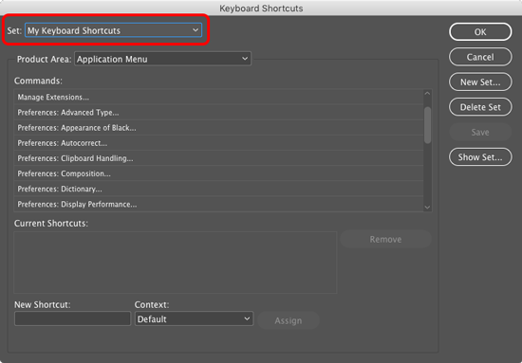Open the Context dropdown set to Default
This screenshot has width=522, height=363.
click(194, 318)
